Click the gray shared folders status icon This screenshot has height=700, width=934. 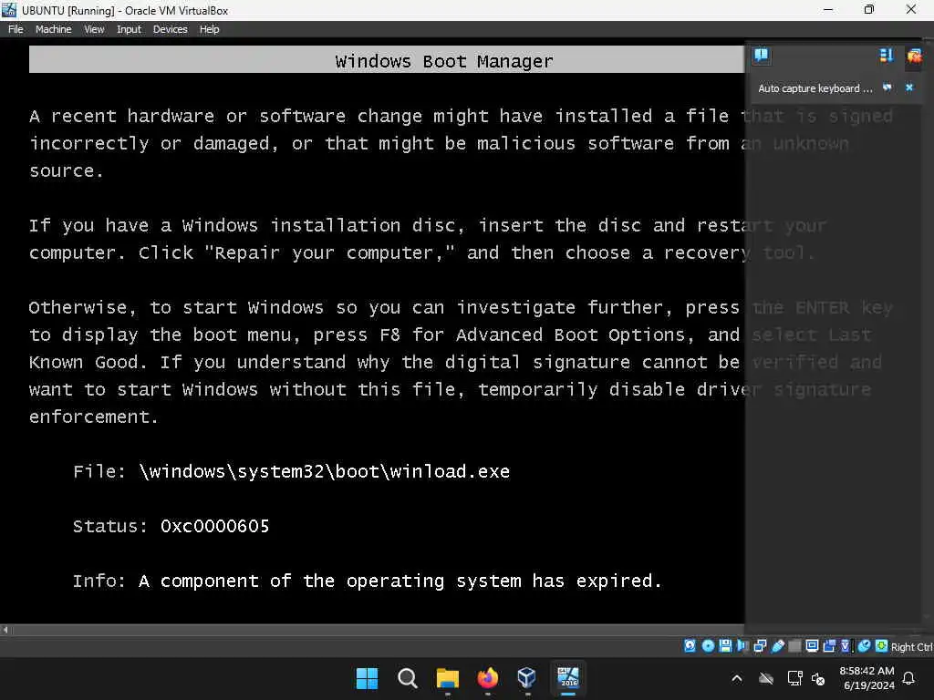click(x=794, y=646)
